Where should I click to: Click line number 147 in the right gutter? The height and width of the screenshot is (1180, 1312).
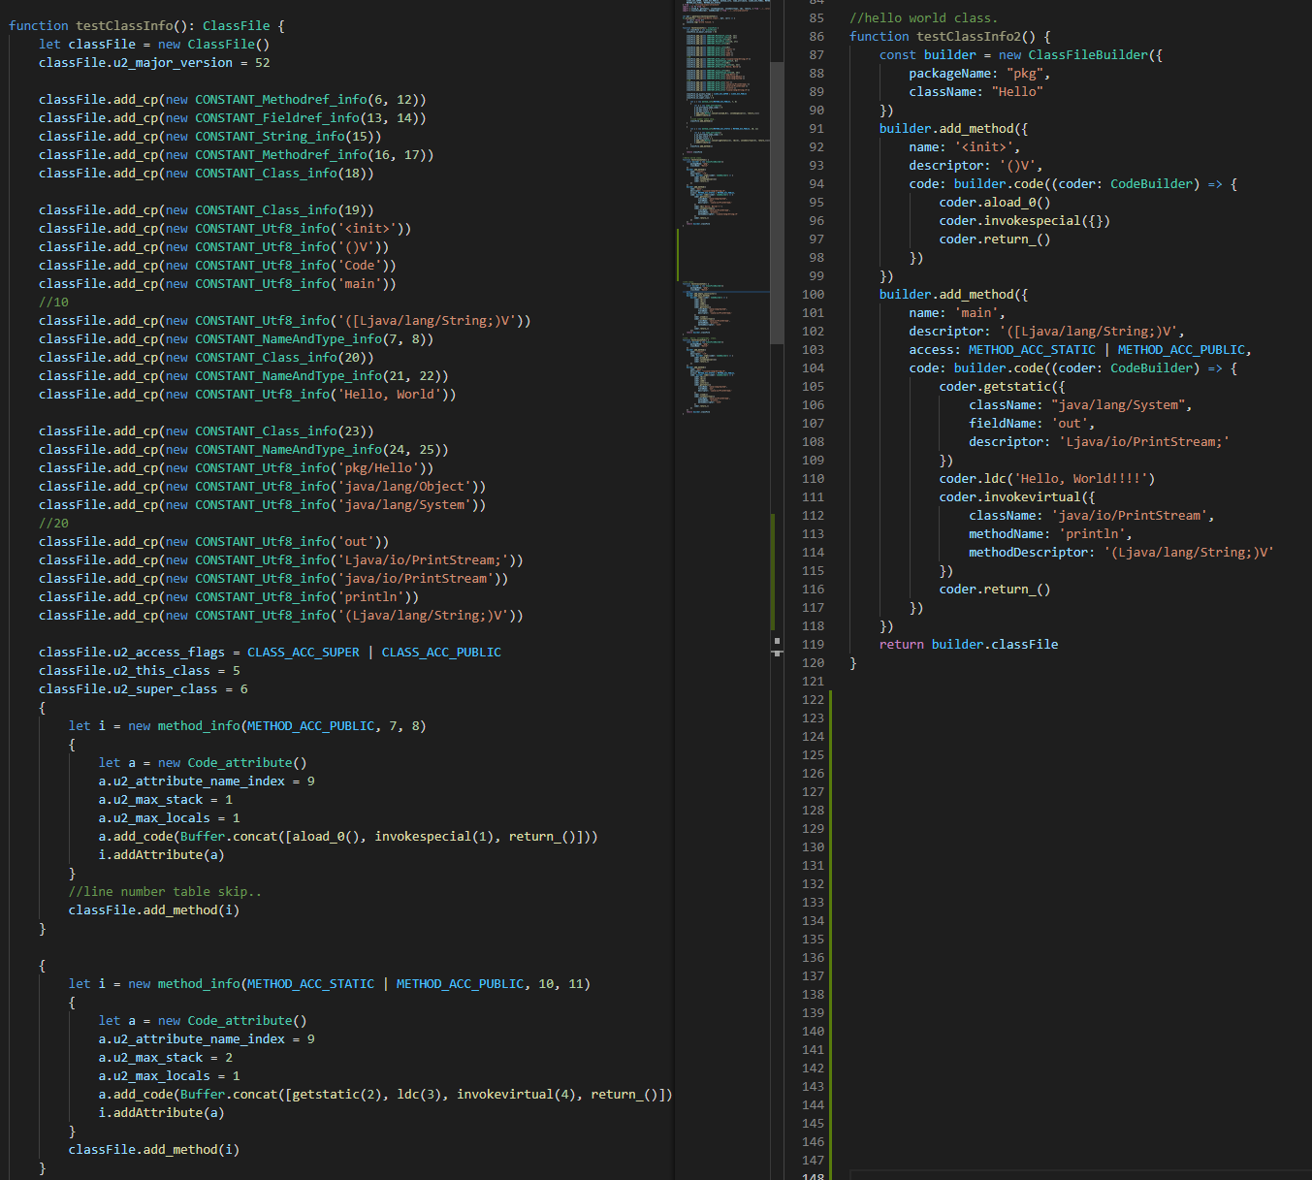point(814,1161)
